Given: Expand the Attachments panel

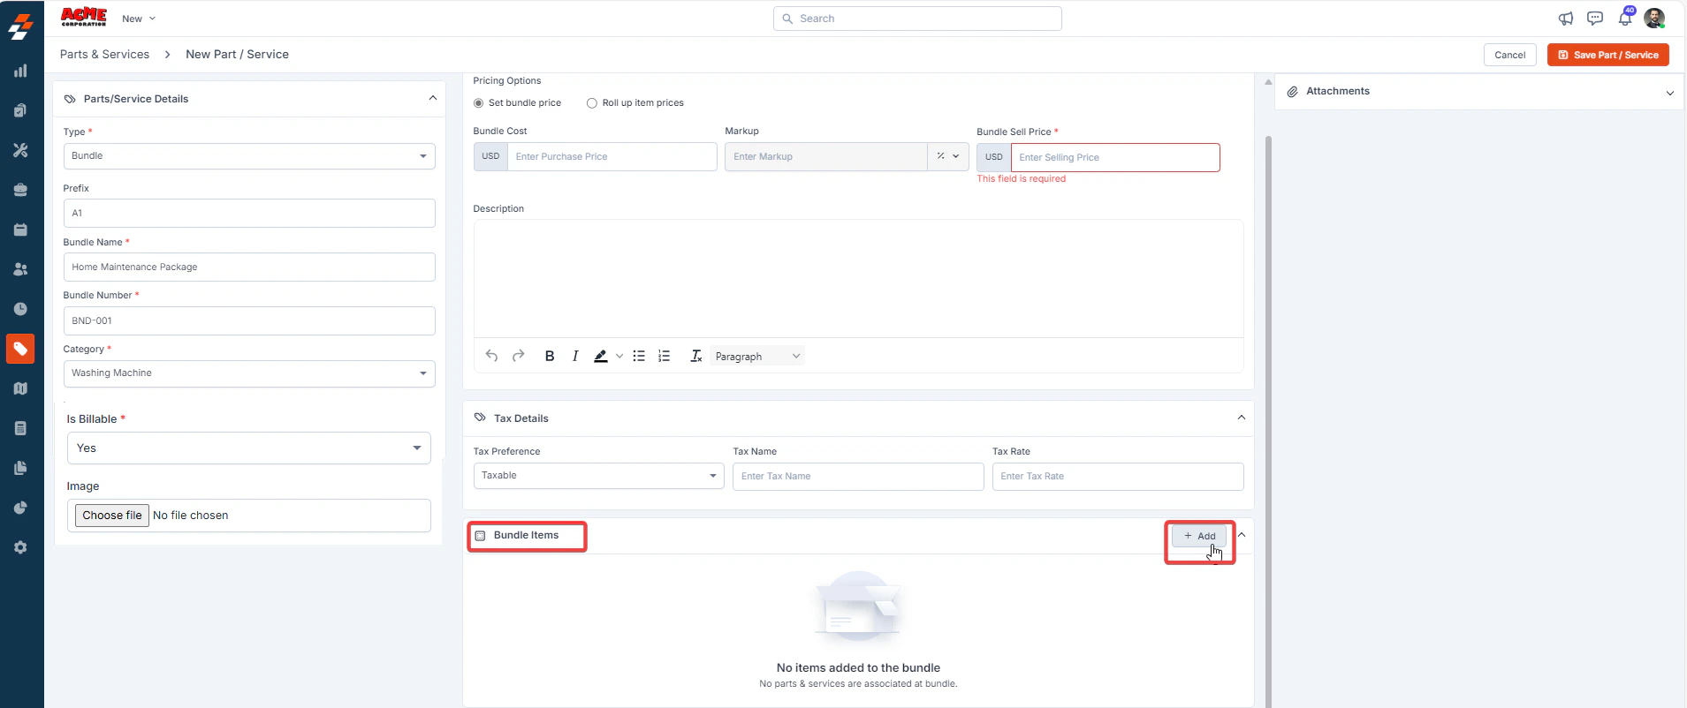Looking at the screenshot, I should pos(1670,92).
